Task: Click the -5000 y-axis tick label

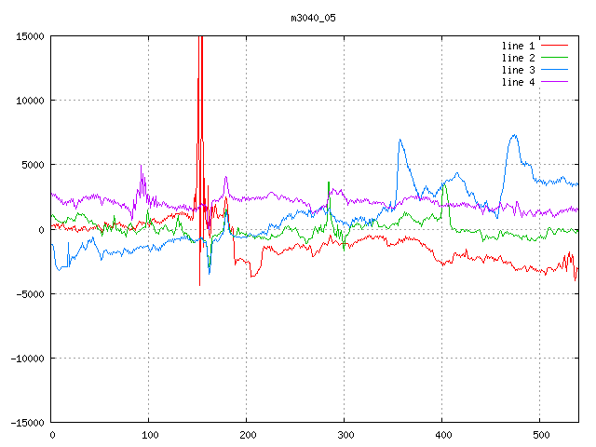Action: (30, 294)
